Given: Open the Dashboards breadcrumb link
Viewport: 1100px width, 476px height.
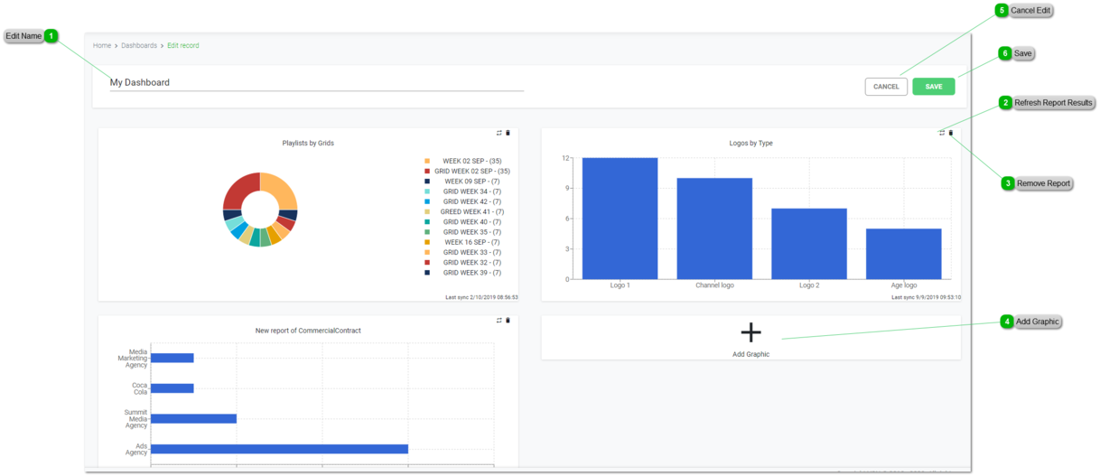Looking at the screenshot, I should point(139,45).
